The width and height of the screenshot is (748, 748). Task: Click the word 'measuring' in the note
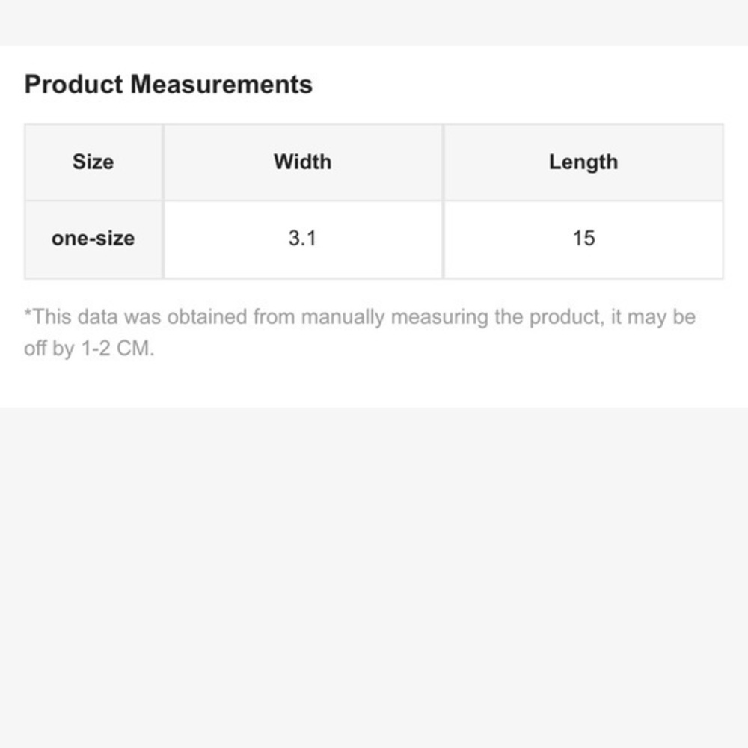click(x=439, y=318)
